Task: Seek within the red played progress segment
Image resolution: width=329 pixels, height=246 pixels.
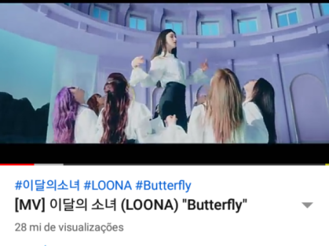Action: coord(17,165)
